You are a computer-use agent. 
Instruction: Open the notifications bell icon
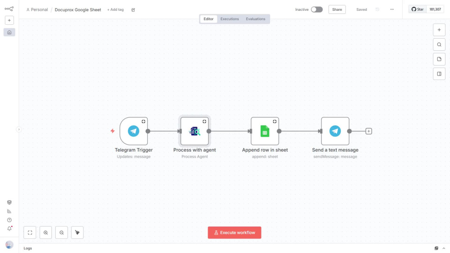(9, 229)
